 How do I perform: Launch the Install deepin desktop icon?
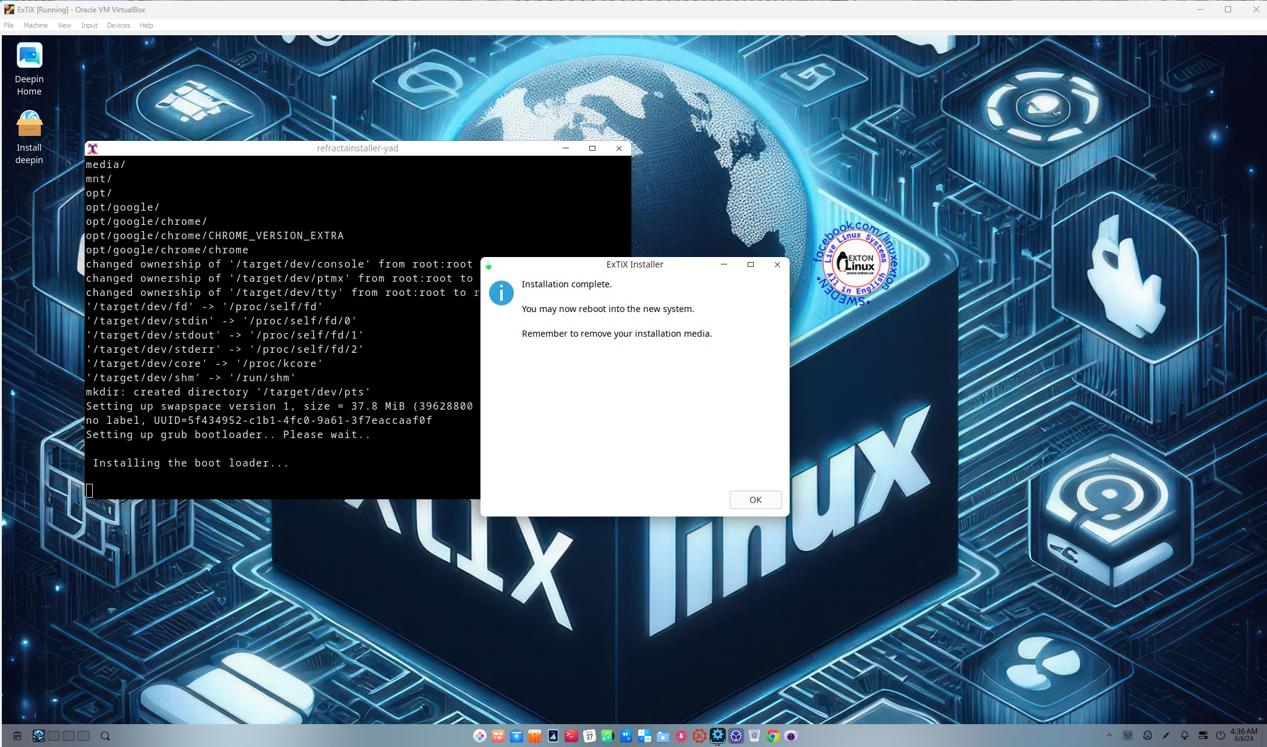(29, 138)
